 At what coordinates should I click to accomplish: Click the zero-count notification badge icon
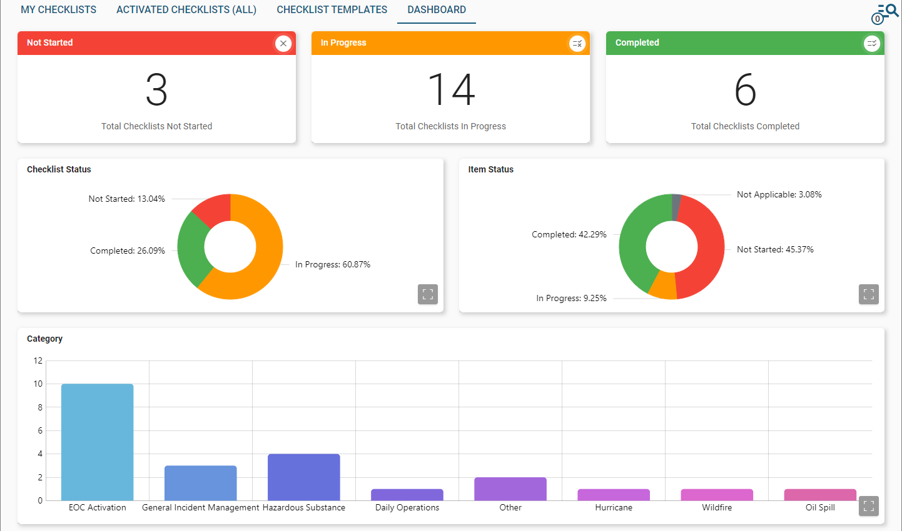878,19
